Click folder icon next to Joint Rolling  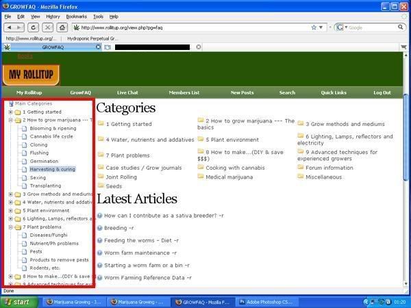(101, 177)
